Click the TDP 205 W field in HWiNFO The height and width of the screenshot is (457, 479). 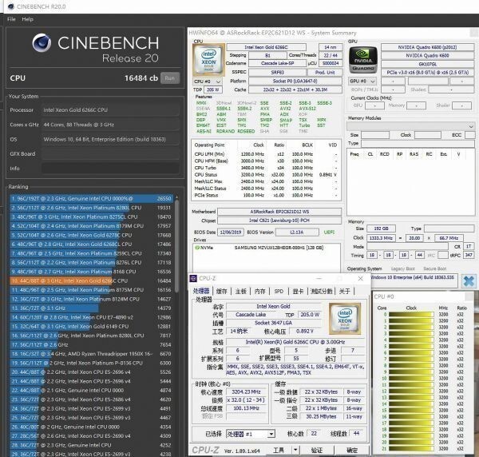point(213,89)
